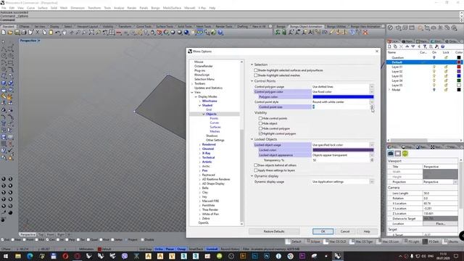The width and height of the screenshot is (464, 261).
Task: Click the Open file folder icon
Action: pyautogui.click(x=10, y=32)
